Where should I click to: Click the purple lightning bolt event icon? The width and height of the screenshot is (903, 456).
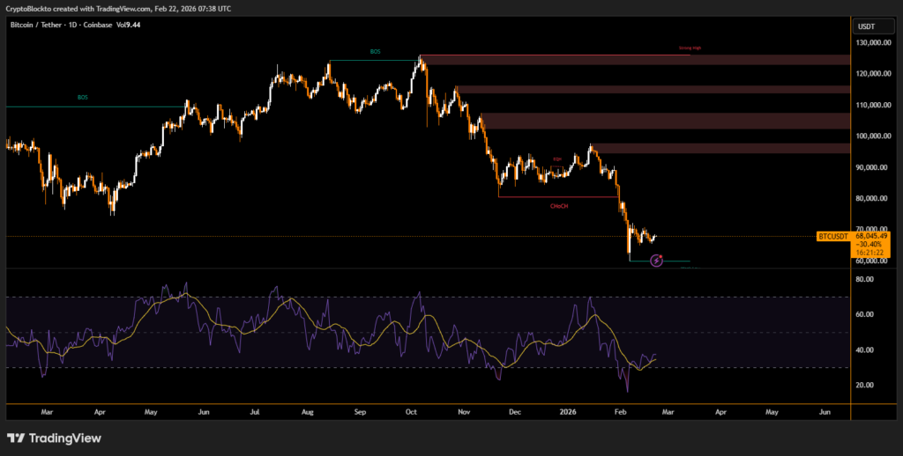point(656,260)
